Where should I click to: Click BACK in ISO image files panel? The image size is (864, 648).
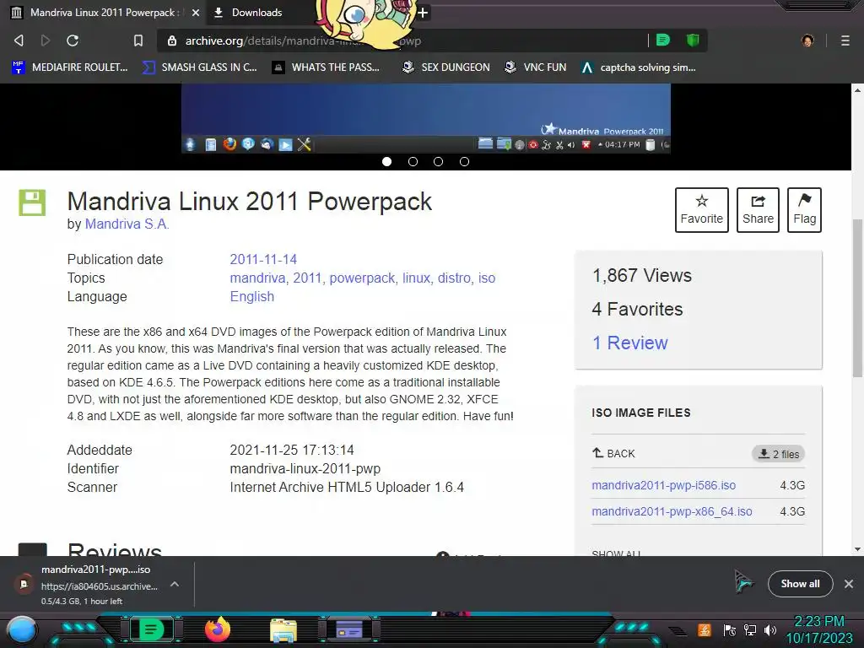[x=614, y=453]
